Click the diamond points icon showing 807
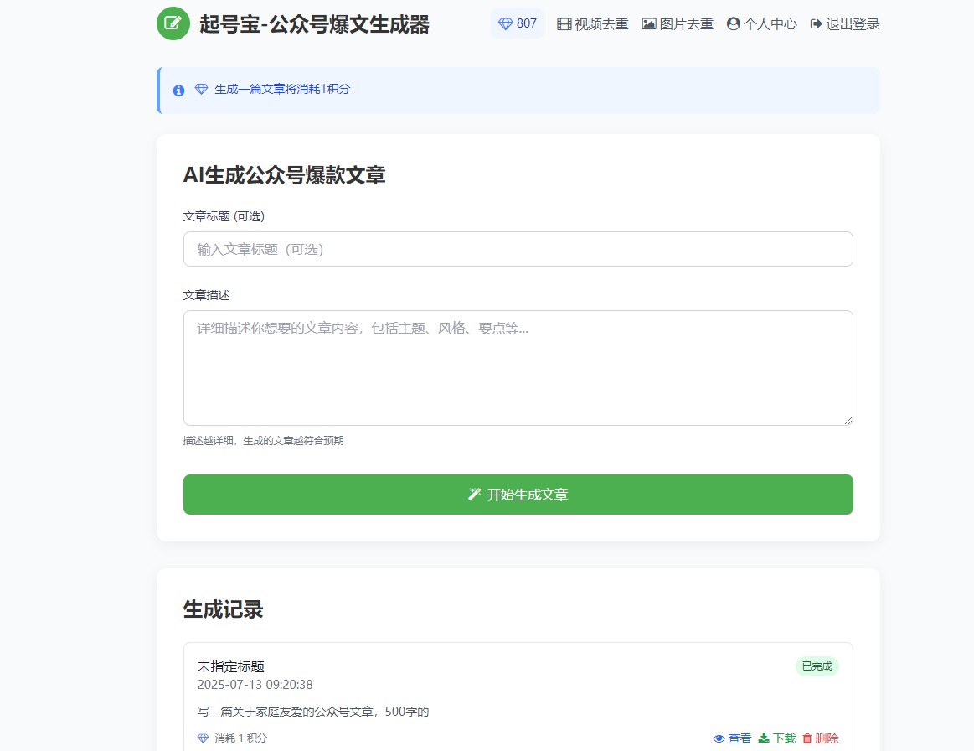974x751 pixels. (505, 24)
